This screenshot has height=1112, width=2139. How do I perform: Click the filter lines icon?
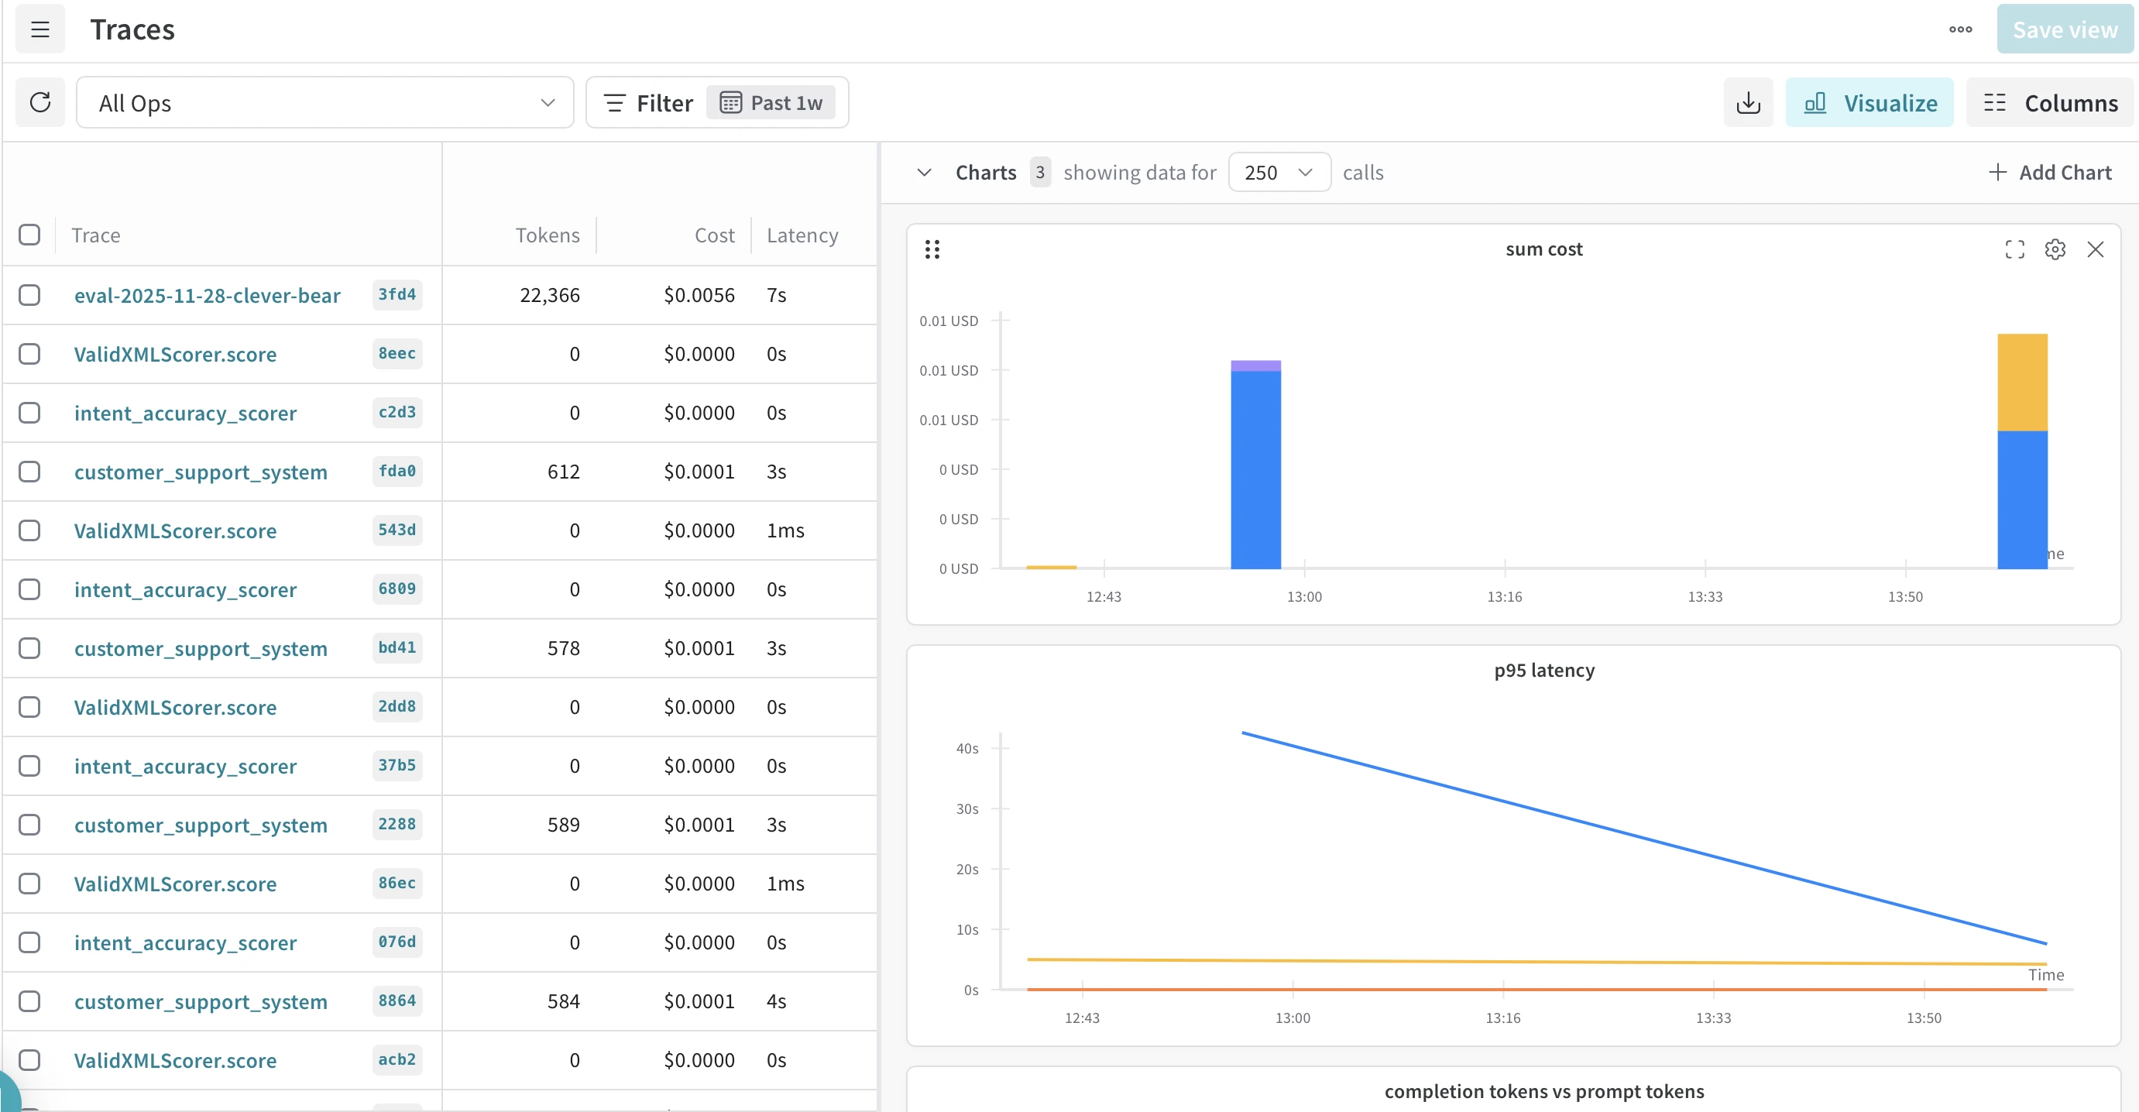tap(614, 103)
